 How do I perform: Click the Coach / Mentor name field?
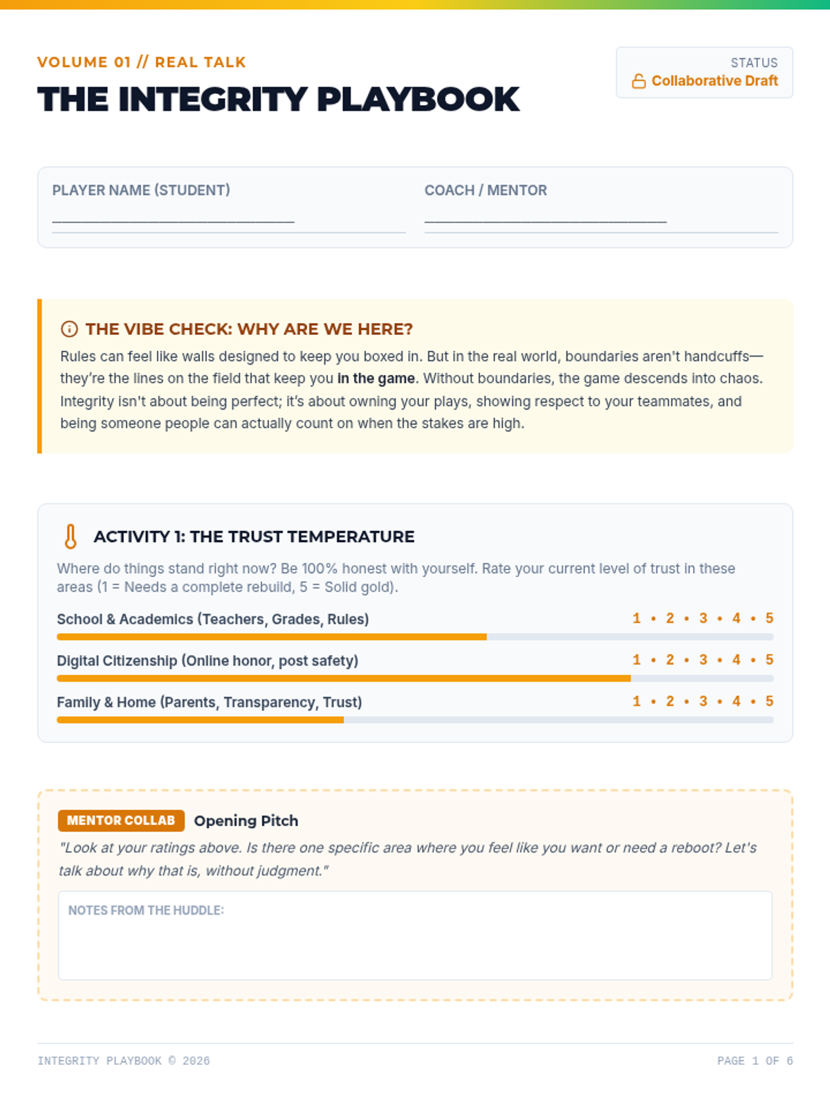click(601, 219)
